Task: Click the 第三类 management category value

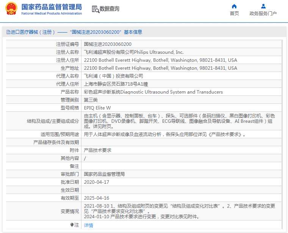Action: pos(91,100)
